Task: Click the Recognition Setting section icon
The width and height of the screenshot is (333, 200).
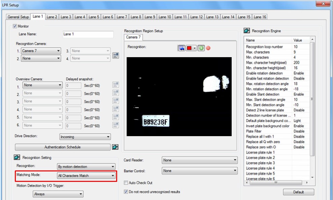Action: point(17,157)
